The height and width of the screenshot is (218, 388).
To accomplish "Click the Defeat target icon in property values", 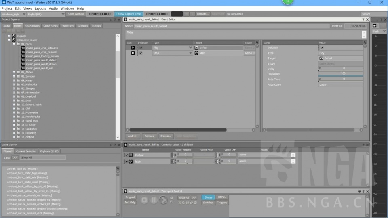I will 321,58.
